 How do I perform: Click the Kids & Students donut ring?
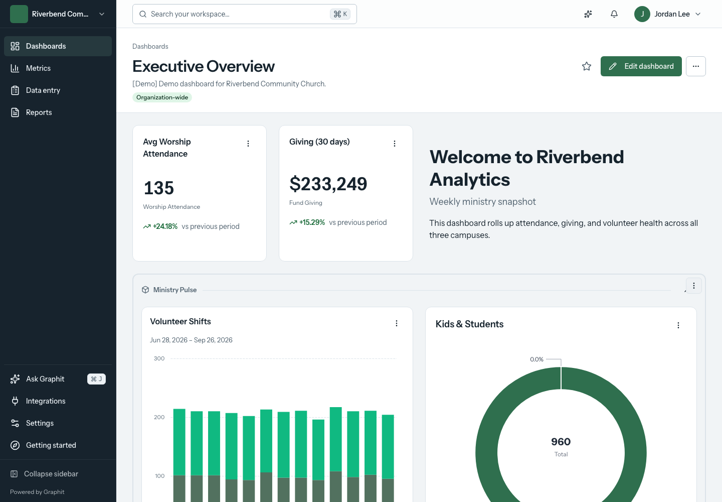pyautogui.click(x=486, y=452)
